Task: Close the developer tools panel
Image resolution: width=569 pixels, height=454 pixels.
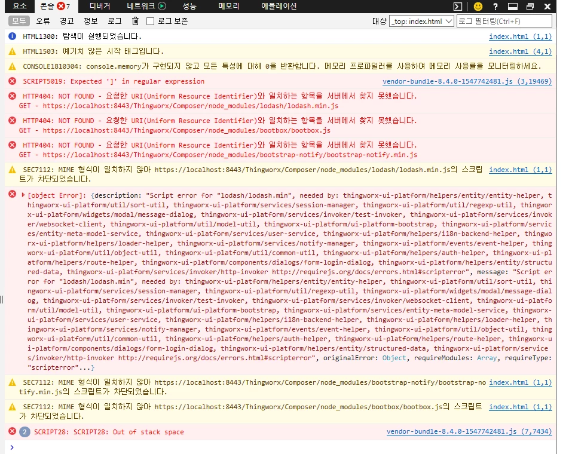Action: (547, 7)
